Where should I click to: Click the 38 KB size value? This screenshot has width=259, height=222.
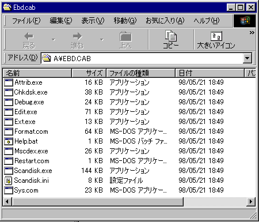[94, 92]
